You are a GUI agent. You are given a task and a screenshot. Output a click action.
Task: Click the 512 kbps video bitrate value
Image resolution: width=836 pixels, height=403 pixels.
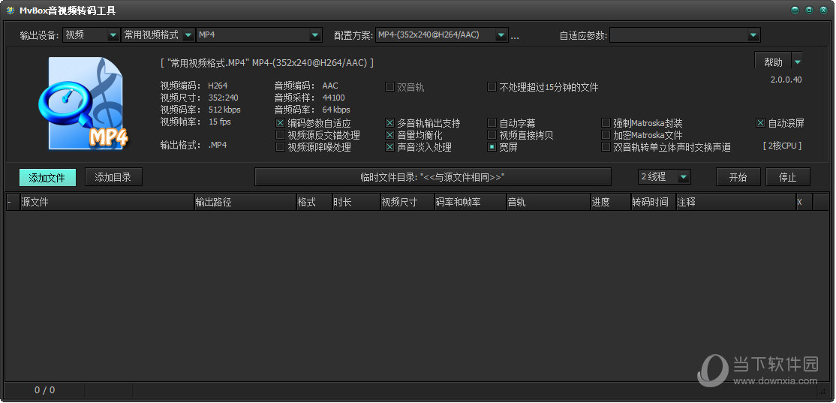click(224, 110)
